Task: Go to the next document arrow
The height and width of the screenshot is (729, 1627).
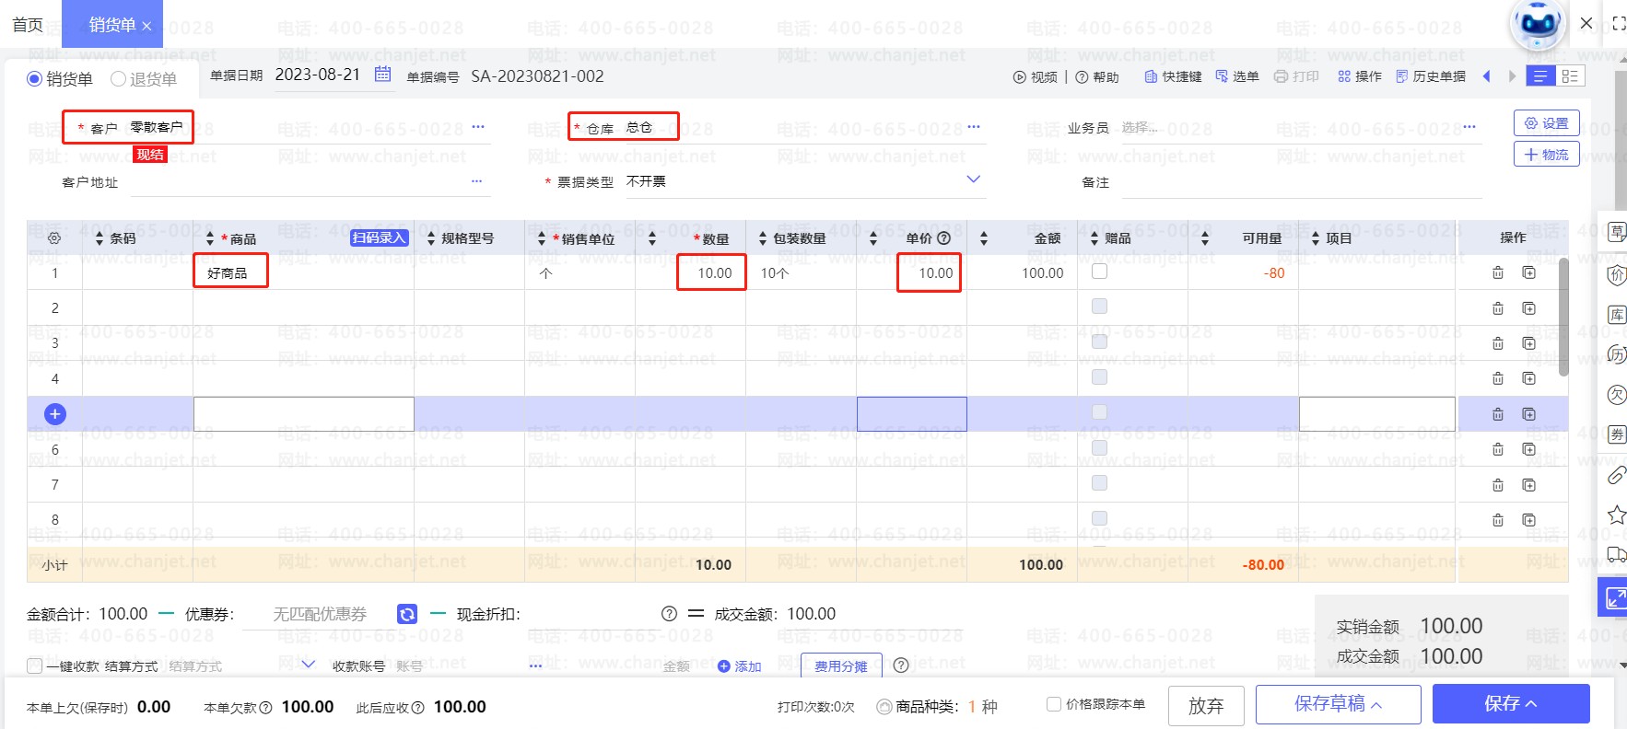Action: point(1512,76)
